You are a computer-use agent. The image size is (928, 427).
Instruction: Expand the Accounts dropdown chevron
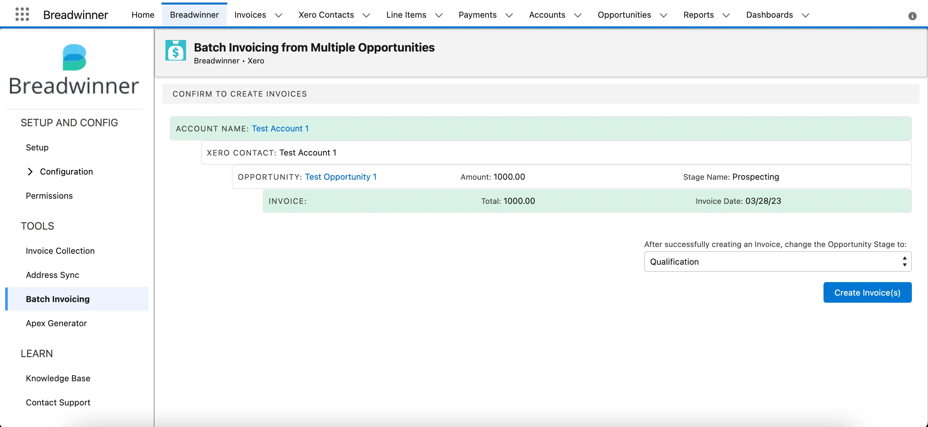pos(578,15)
